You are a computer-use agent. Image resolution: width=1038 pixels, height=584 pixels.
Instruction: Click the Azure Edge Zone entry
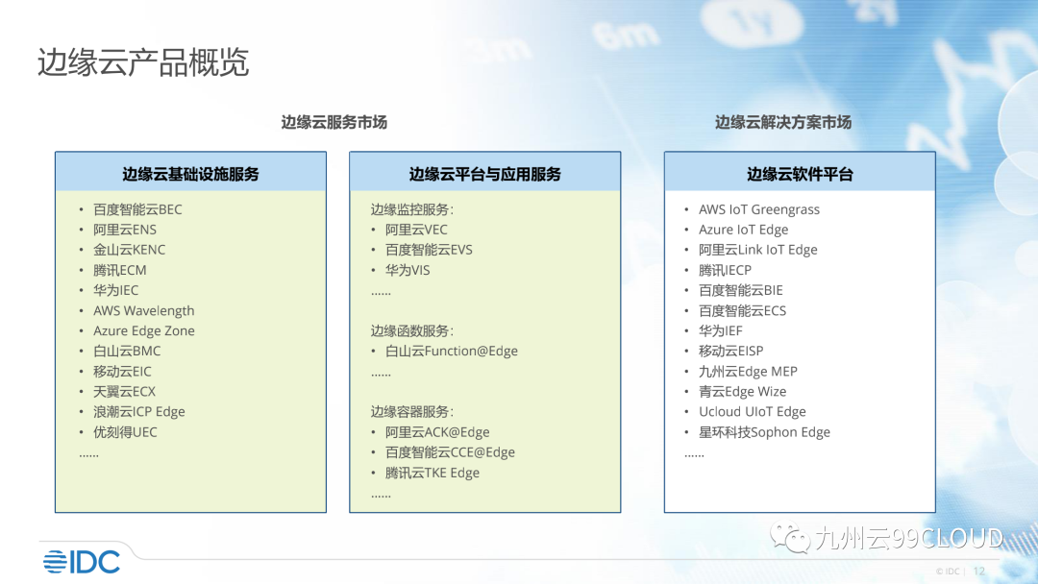(143, 330)
